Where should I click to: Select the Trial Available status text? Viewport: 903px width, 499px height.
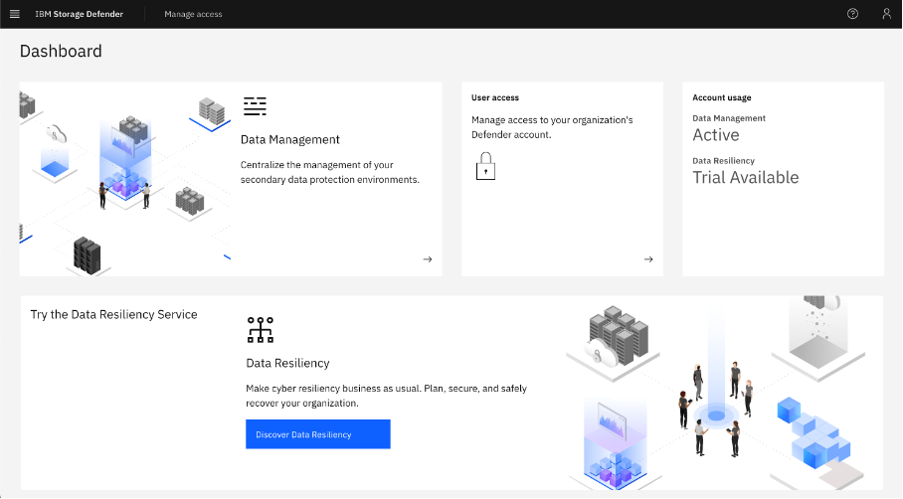[745, 177]
